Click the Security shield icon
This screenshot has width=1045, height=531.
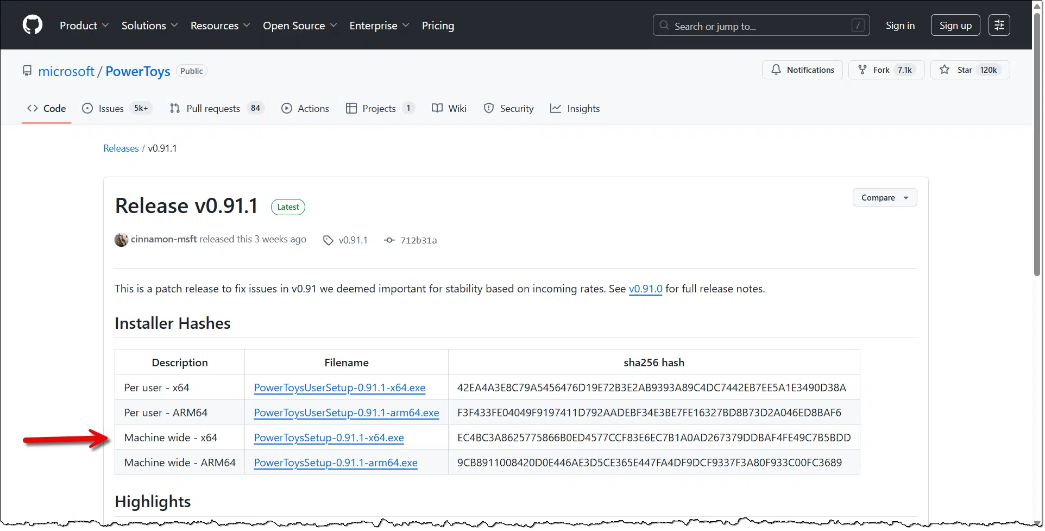point(489,108)
